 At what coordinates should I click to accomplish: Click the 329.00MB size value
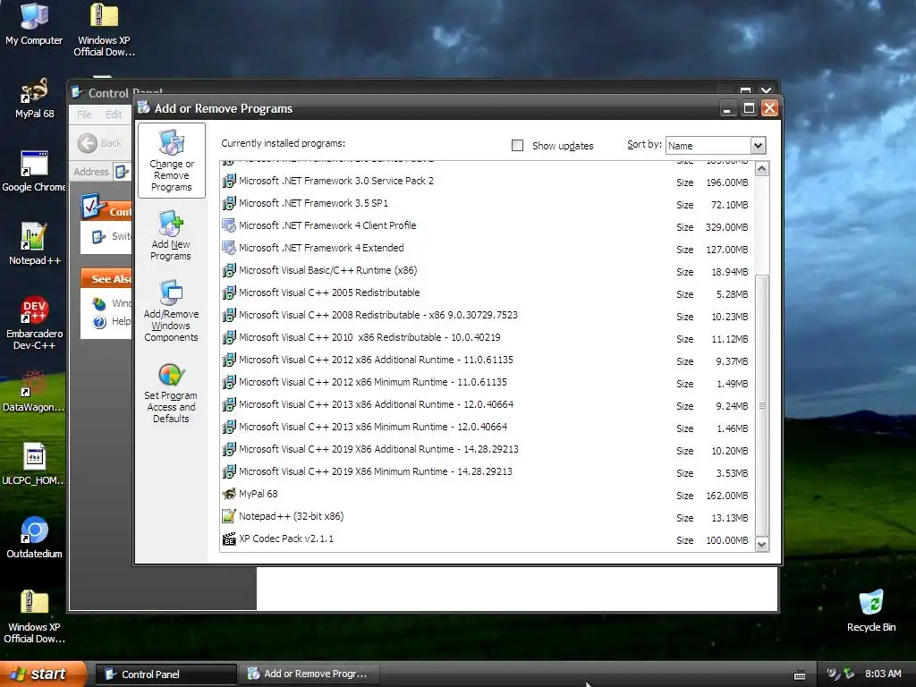pos(726,227)
